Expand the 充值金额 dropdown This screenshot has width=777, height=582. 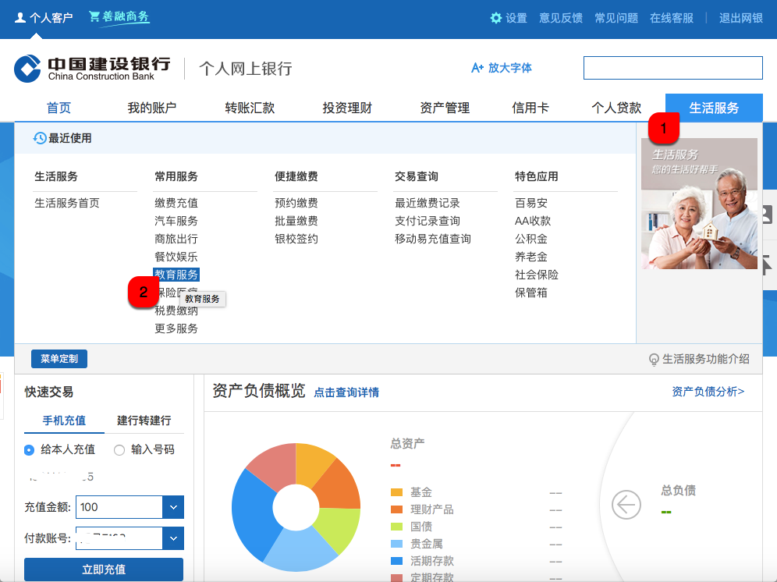[172, 507]
